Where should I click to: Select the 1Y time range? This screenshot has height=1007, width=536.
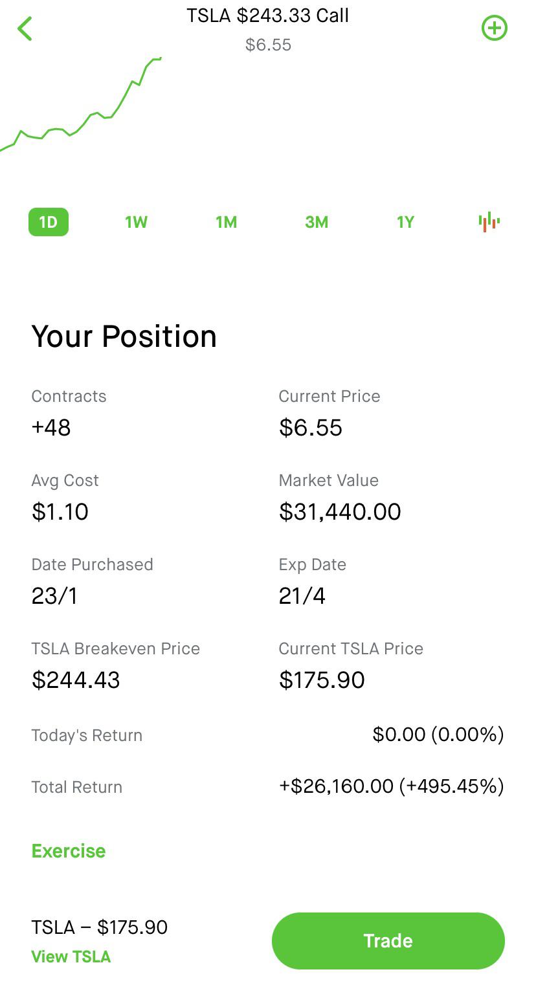(405, 222)
